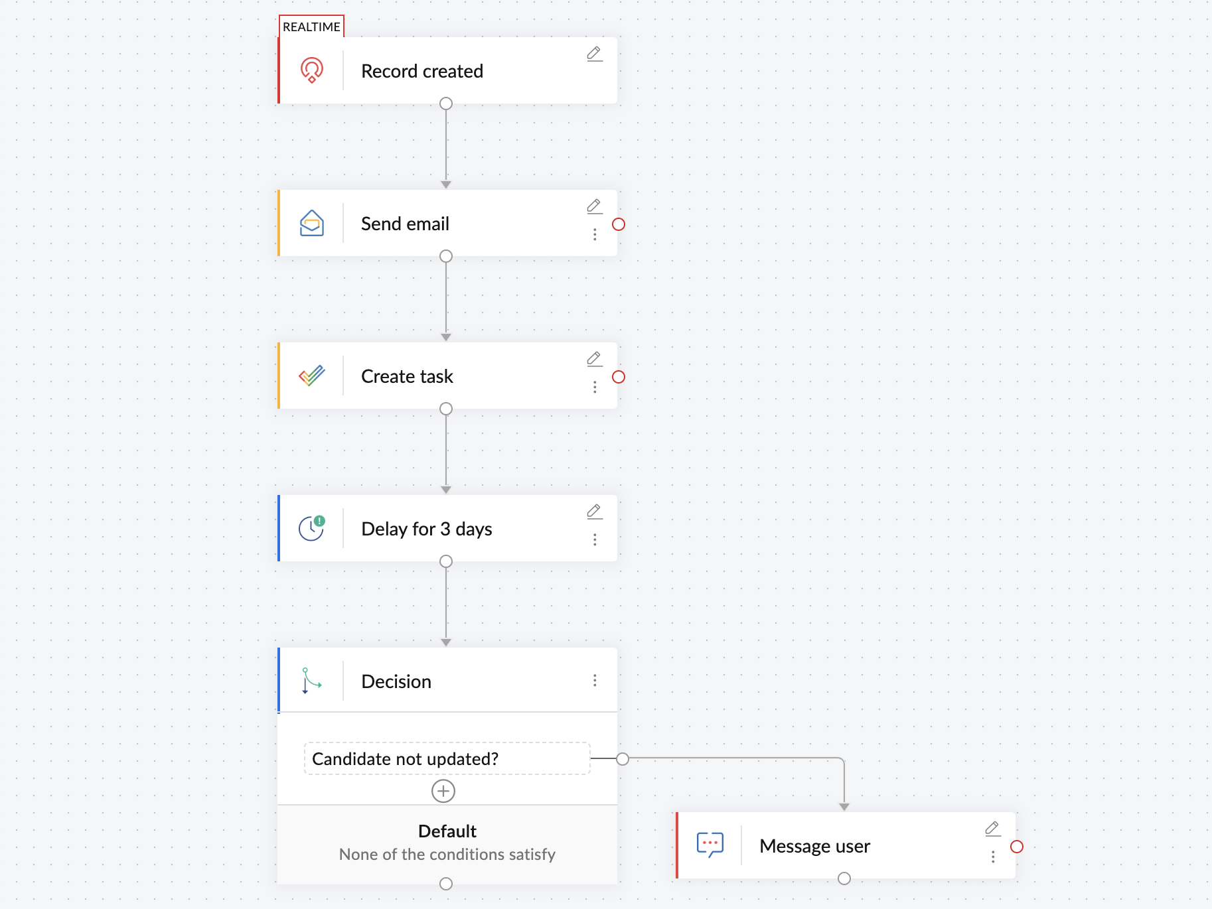
Task: Add a new condition with the plus button
Action: 443,791
